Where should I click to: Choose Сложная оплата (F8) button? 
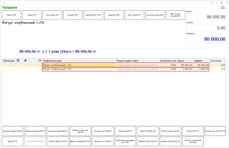pos(155,15)
